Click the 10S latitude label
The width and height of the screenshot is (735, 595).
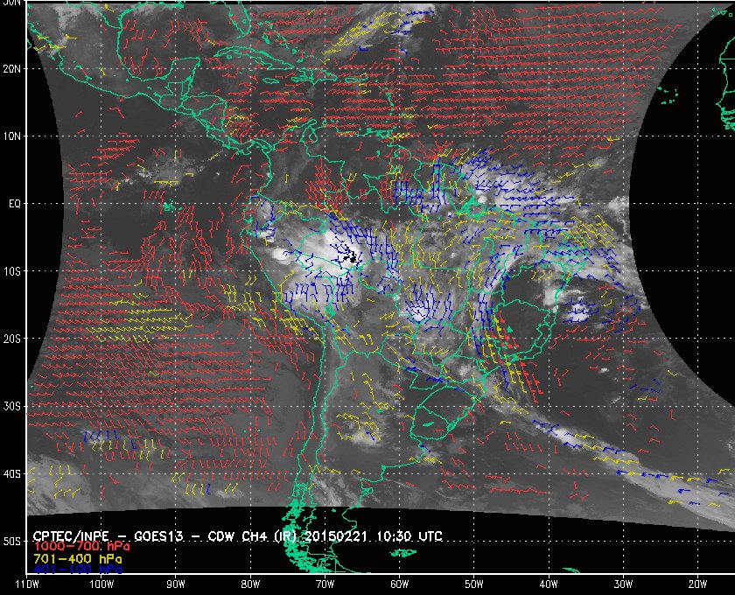click(11, 271)
